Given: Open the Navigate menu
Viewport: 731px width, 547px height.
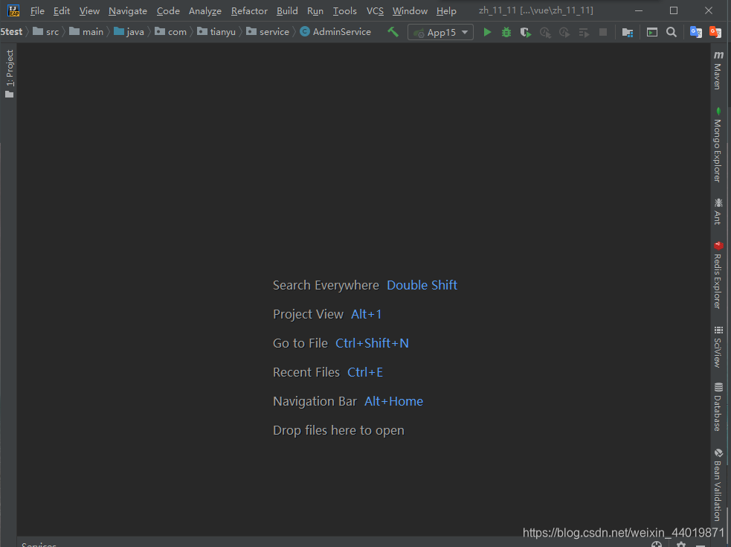Looking at the screenshot, I should (128, 10).
